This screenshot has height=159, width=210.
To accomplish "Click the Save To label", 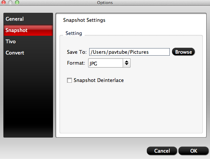I will point(77,52).
